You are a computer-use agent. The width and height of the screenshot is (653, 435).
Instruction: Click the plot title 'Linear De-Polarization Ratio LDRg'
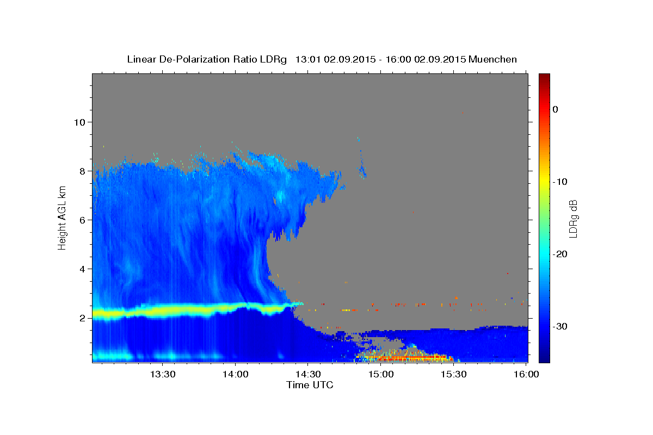tap(207, 59)
